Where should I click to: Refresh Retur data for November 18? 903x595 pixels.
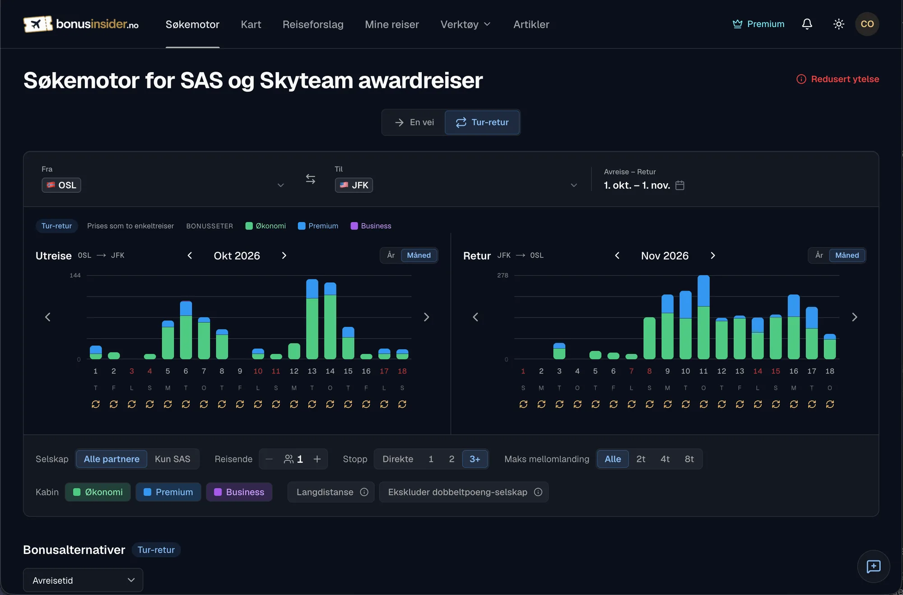coord(830,404)
